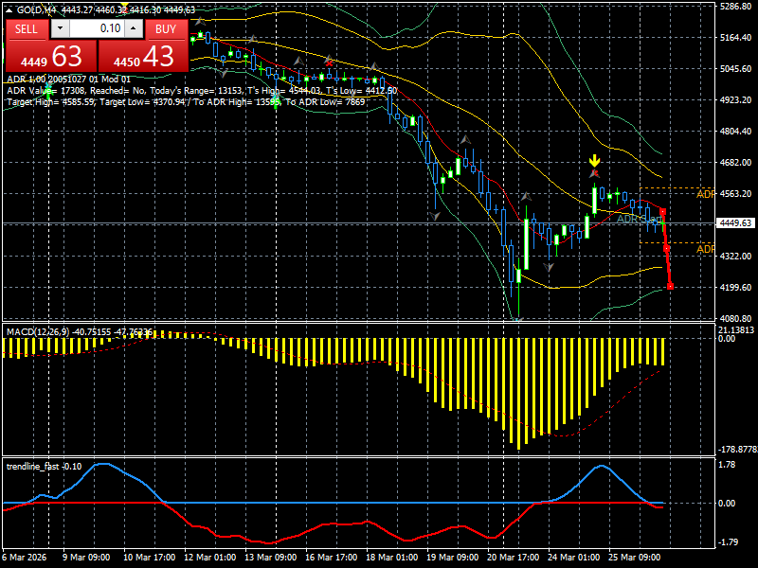Viewport: 758px width, 568px height.
Task: Select the yellow down arrow signal marker
Action: coord(594,161)
